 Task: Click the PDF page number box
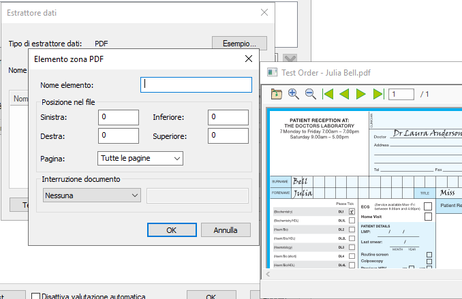[401, 94]
